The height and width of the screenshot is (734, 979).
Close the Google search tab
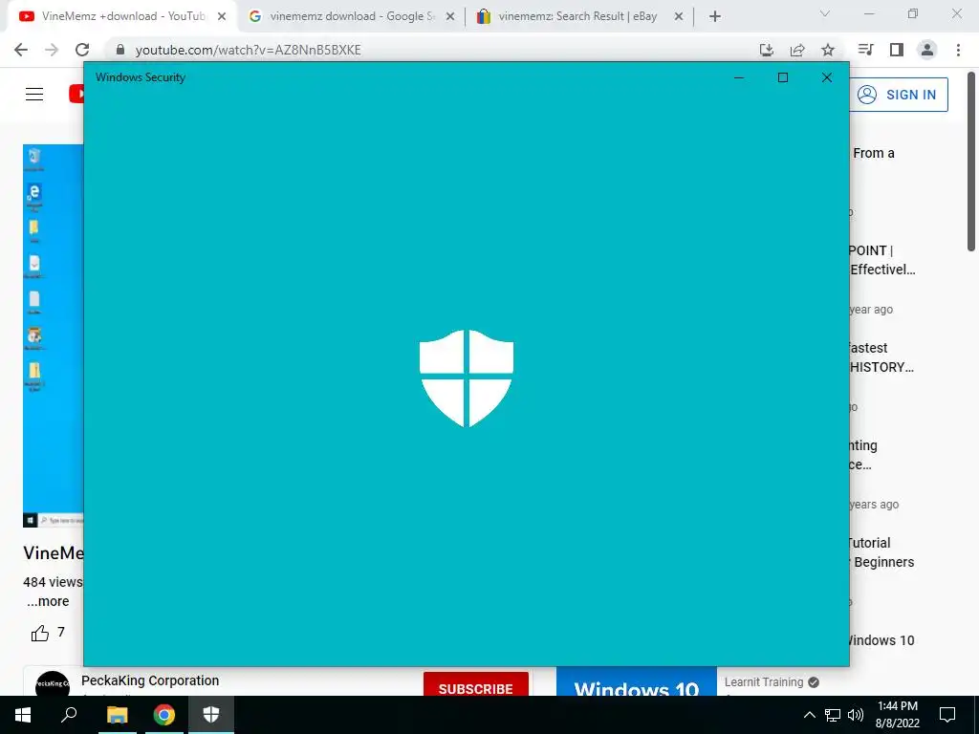tap(449, 17)
